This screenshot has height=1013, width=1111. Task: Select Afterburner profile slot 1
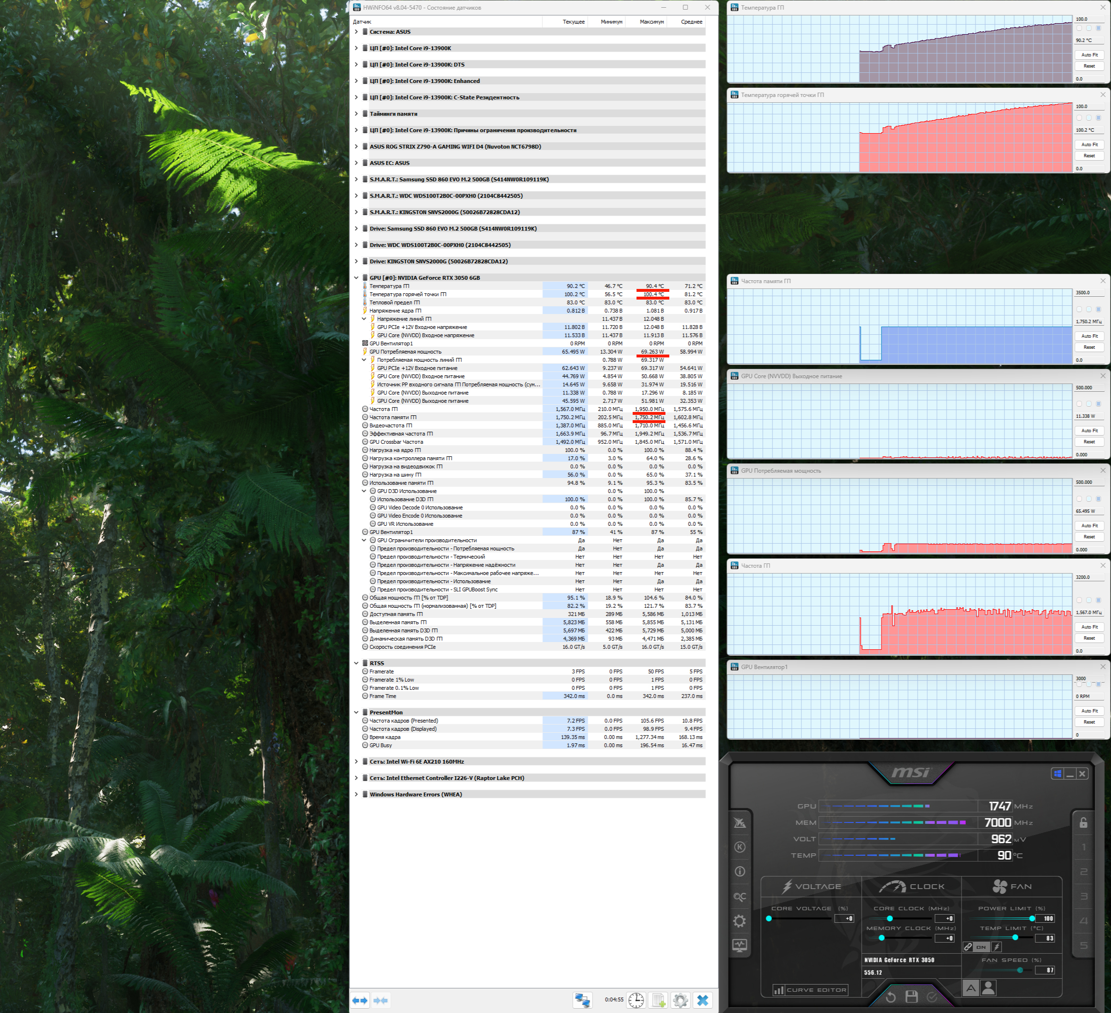pos(1084,847)
